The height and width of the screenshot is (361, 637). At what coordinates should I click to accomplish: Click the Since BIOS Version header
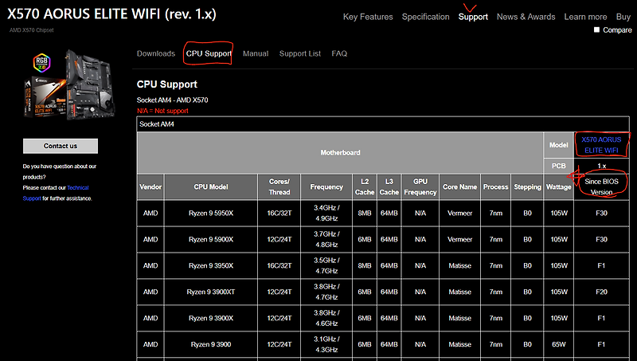click(x=601, y=187)
